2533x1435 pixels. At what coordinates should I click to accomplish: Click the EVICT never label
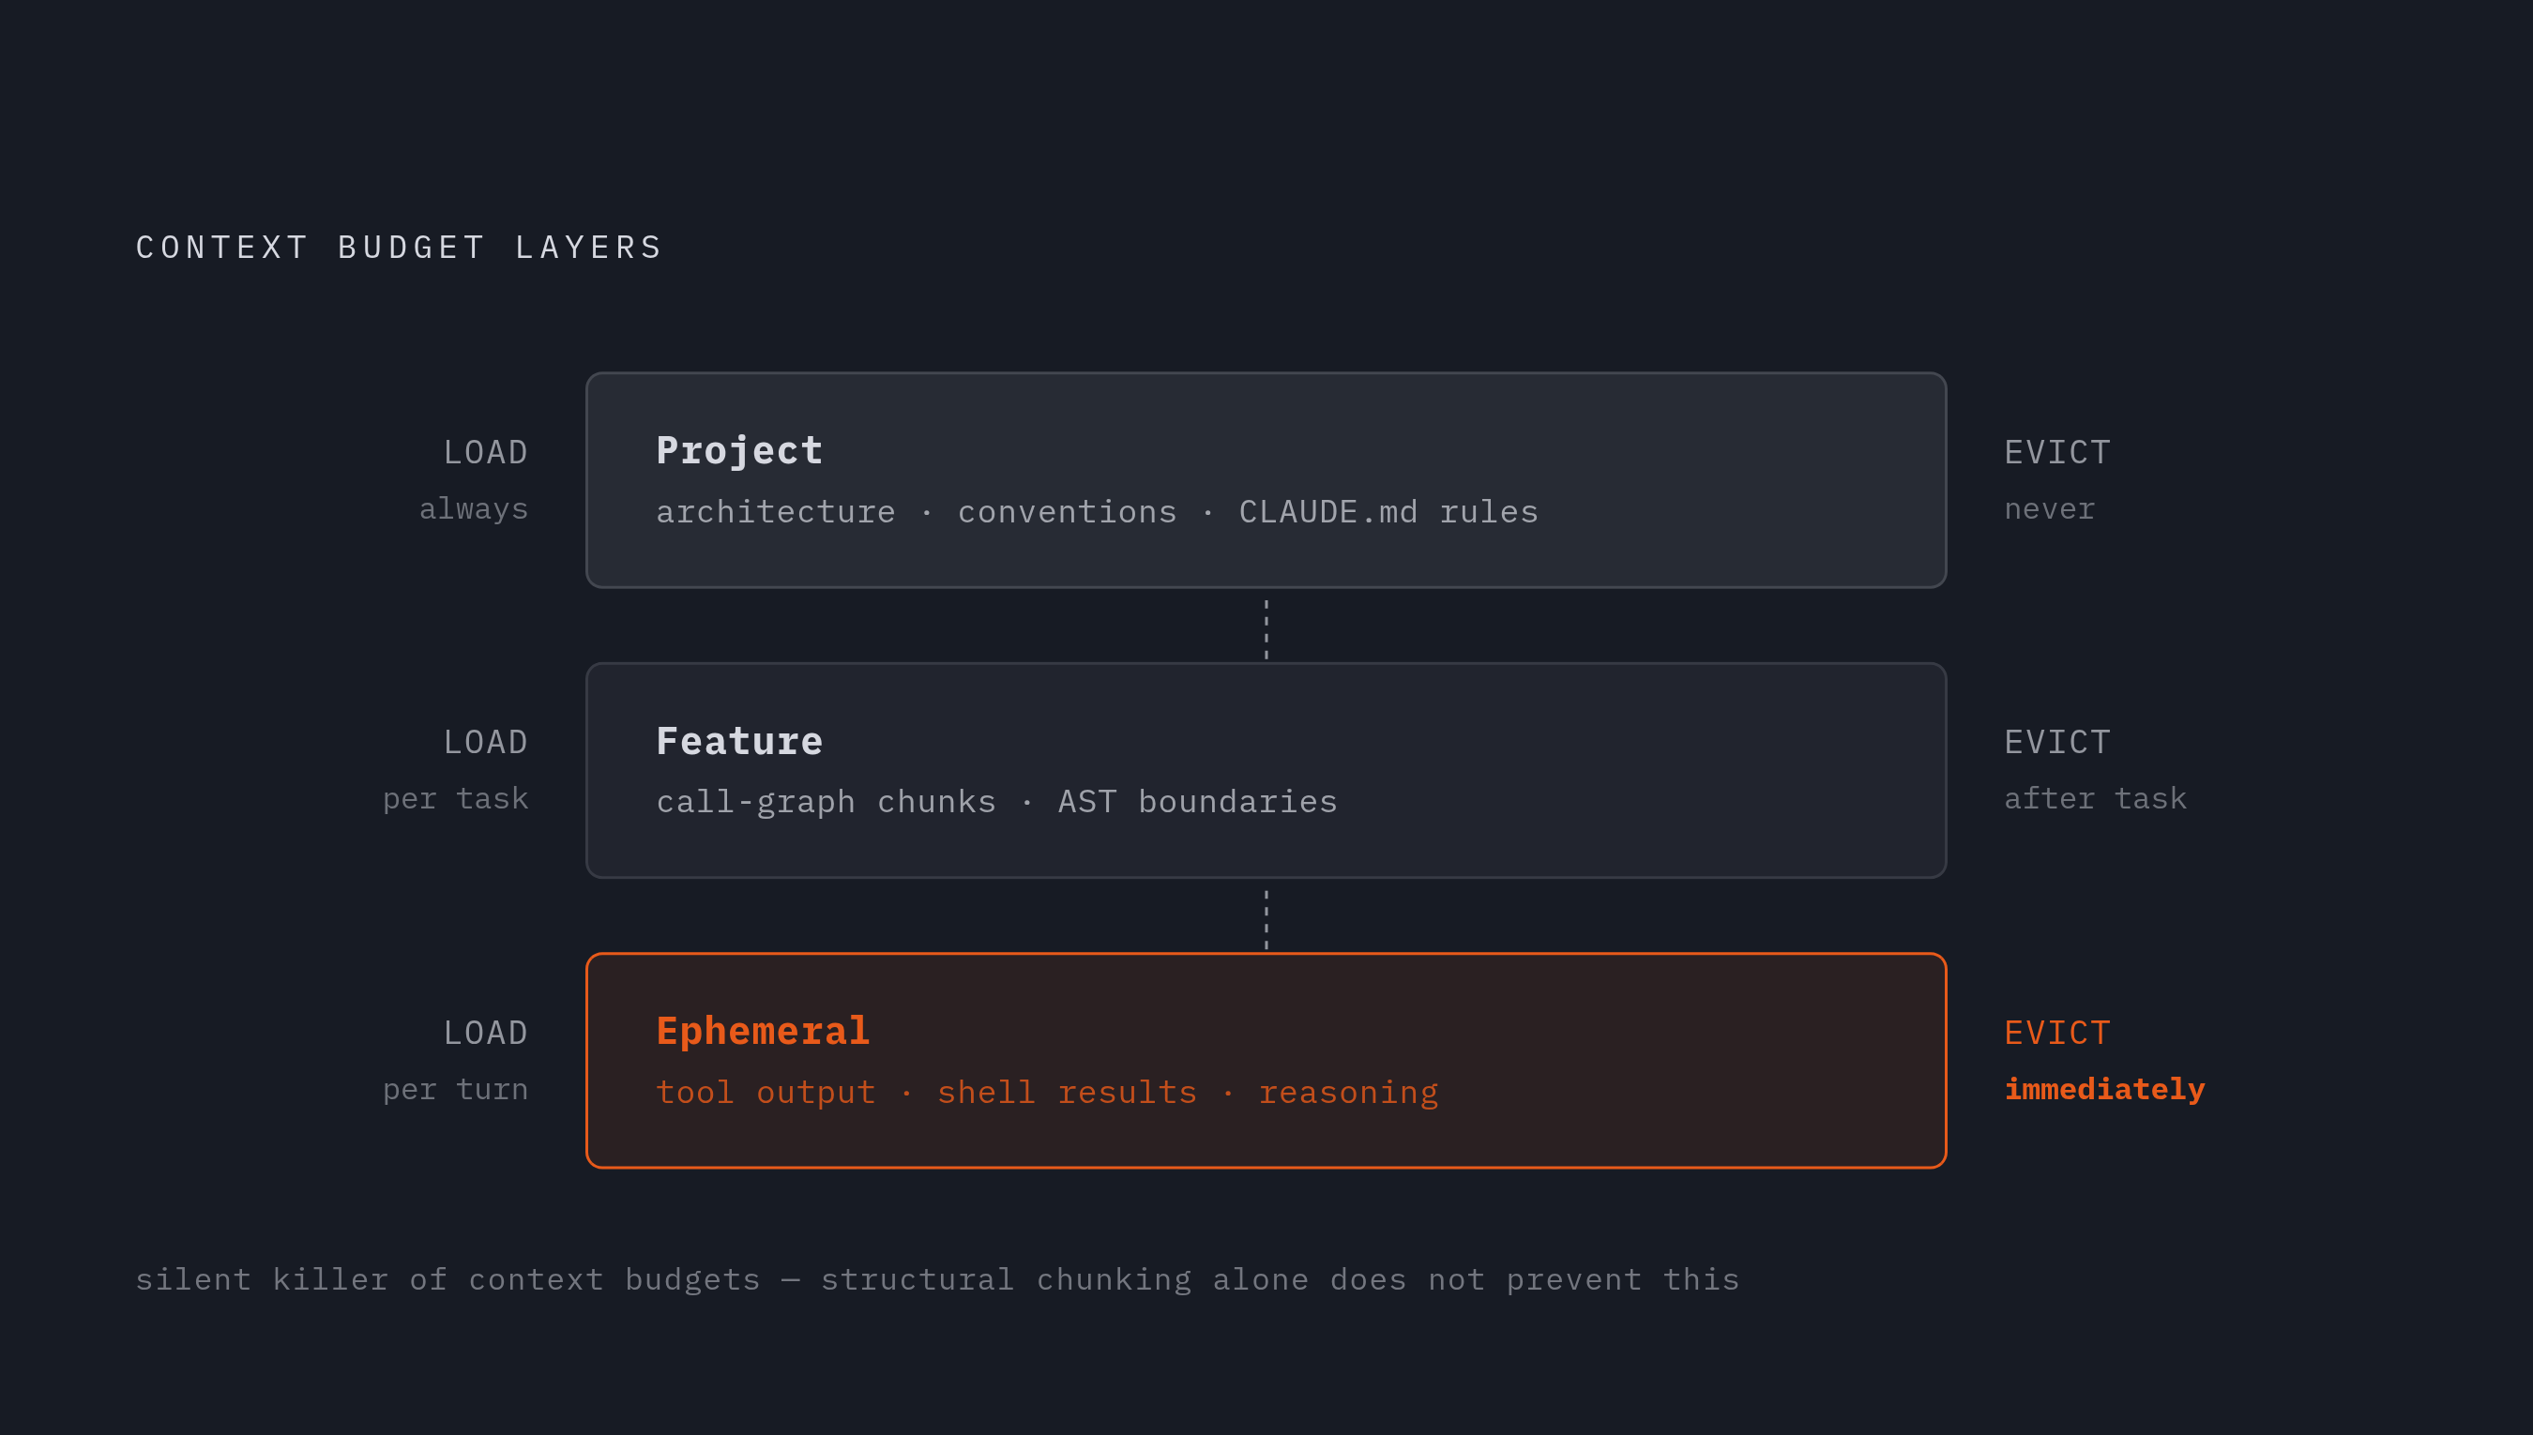pyautogui.click(x=2057, y=480)
